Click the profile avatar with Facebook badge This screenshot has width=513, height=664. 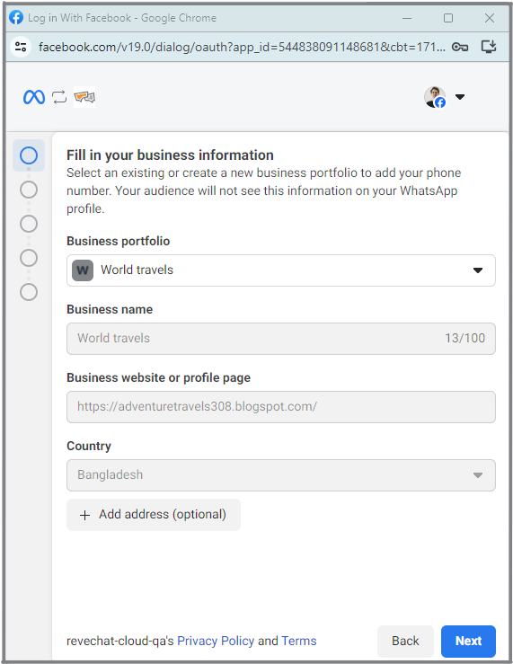(435, 97)
